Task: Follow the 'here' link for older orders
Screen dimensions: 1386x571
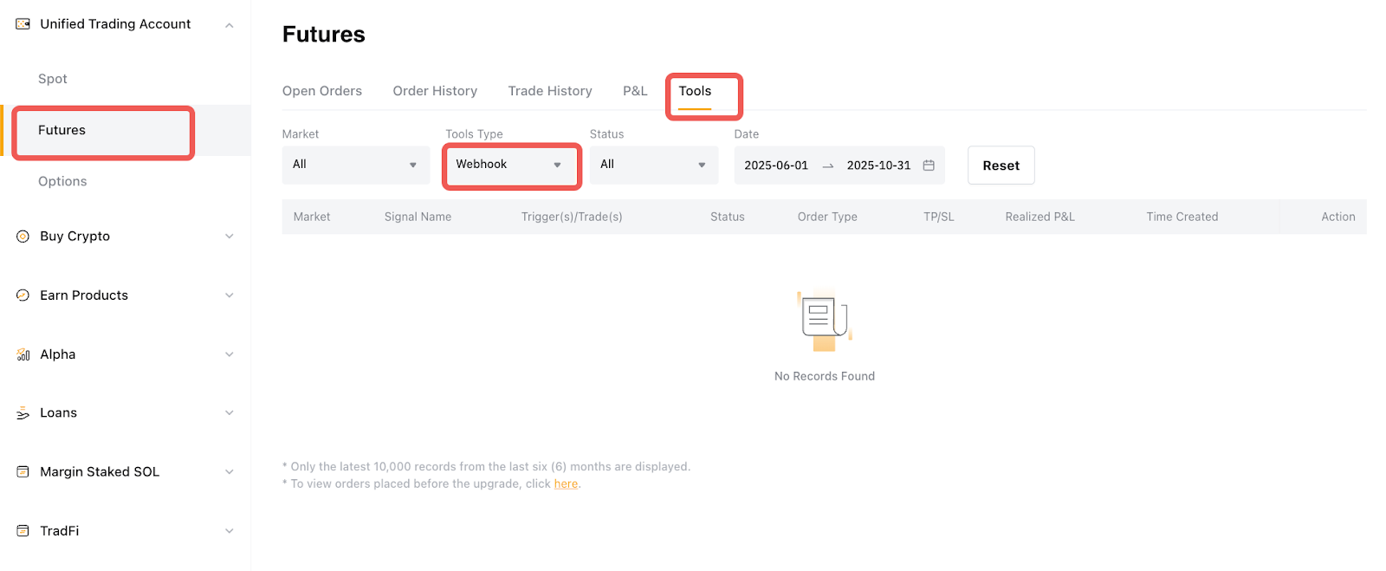Action: (566, 484)
